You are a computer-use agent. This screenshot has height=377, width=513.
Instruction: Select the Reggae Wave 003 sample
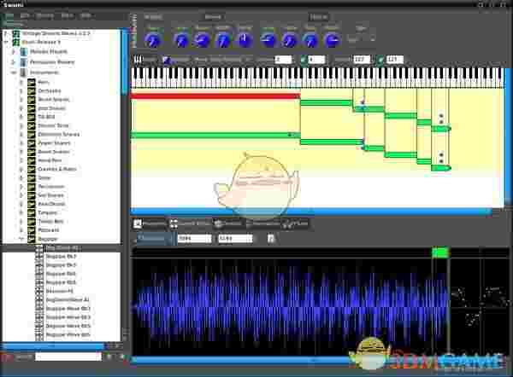[68, 317]
